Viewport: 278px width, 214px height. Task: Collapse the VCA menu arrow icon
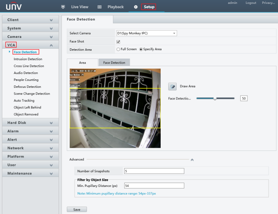coord(51,45)
